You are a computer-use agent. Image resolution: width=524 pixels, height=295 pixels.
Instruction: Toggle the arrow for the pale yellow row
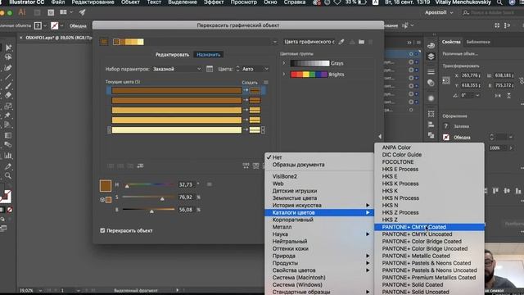click(246, 129)
